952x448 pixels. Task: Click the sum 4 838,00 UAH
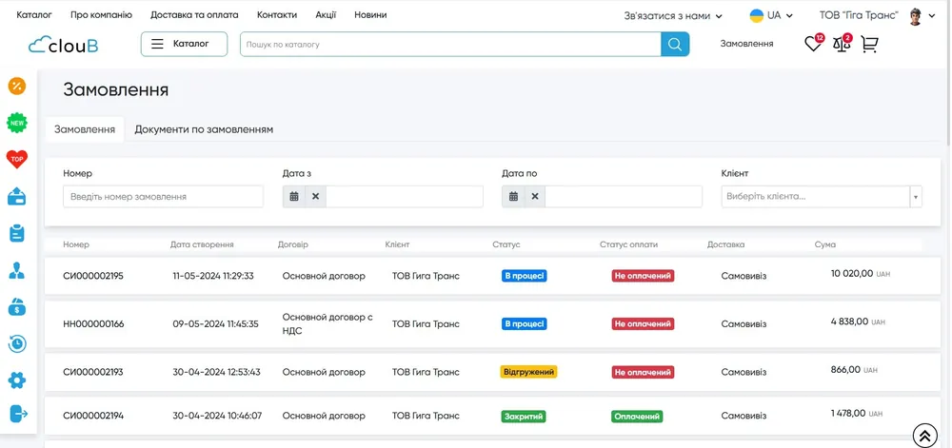point(858,321)
